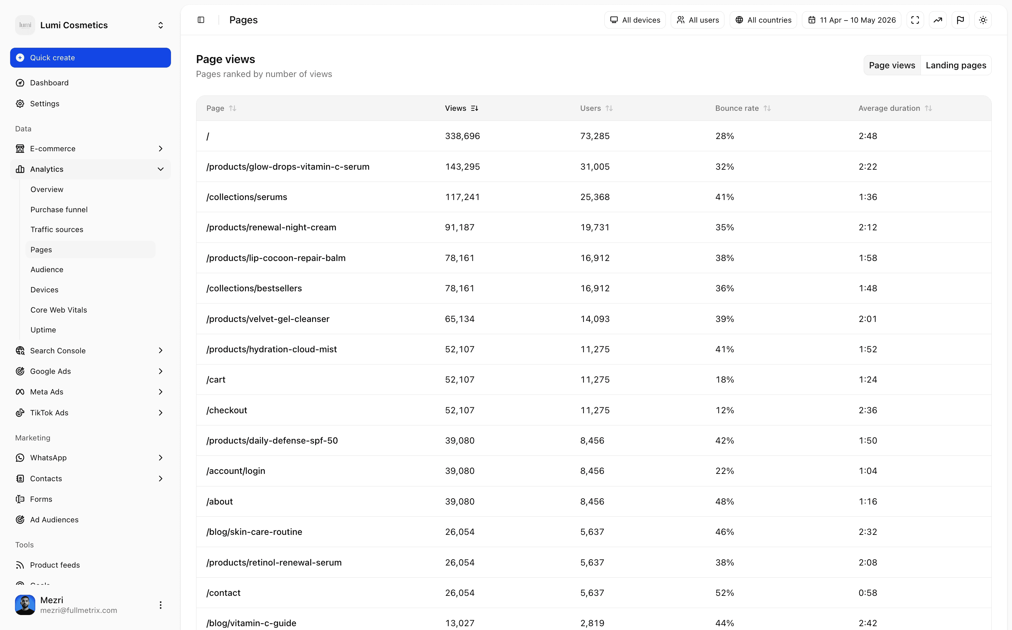Screen dimensions: 1012x630
Task: Click /collections/serums page path
Action: click(x=246, y=197)
